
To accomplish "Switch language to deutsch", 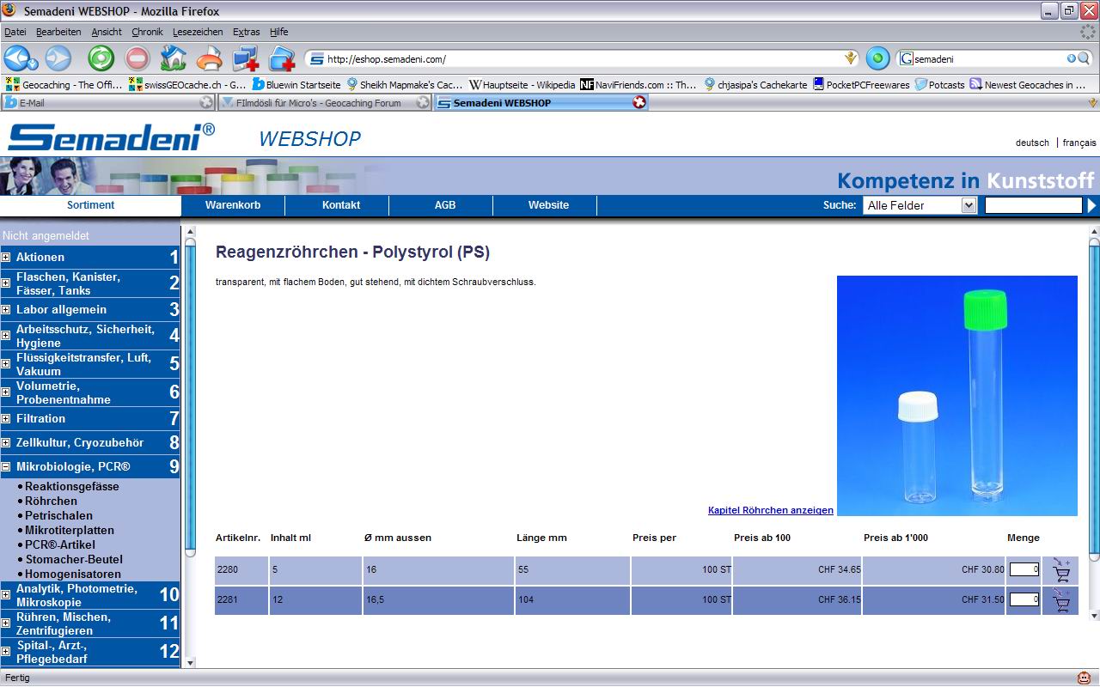I will pos(1032,143).
